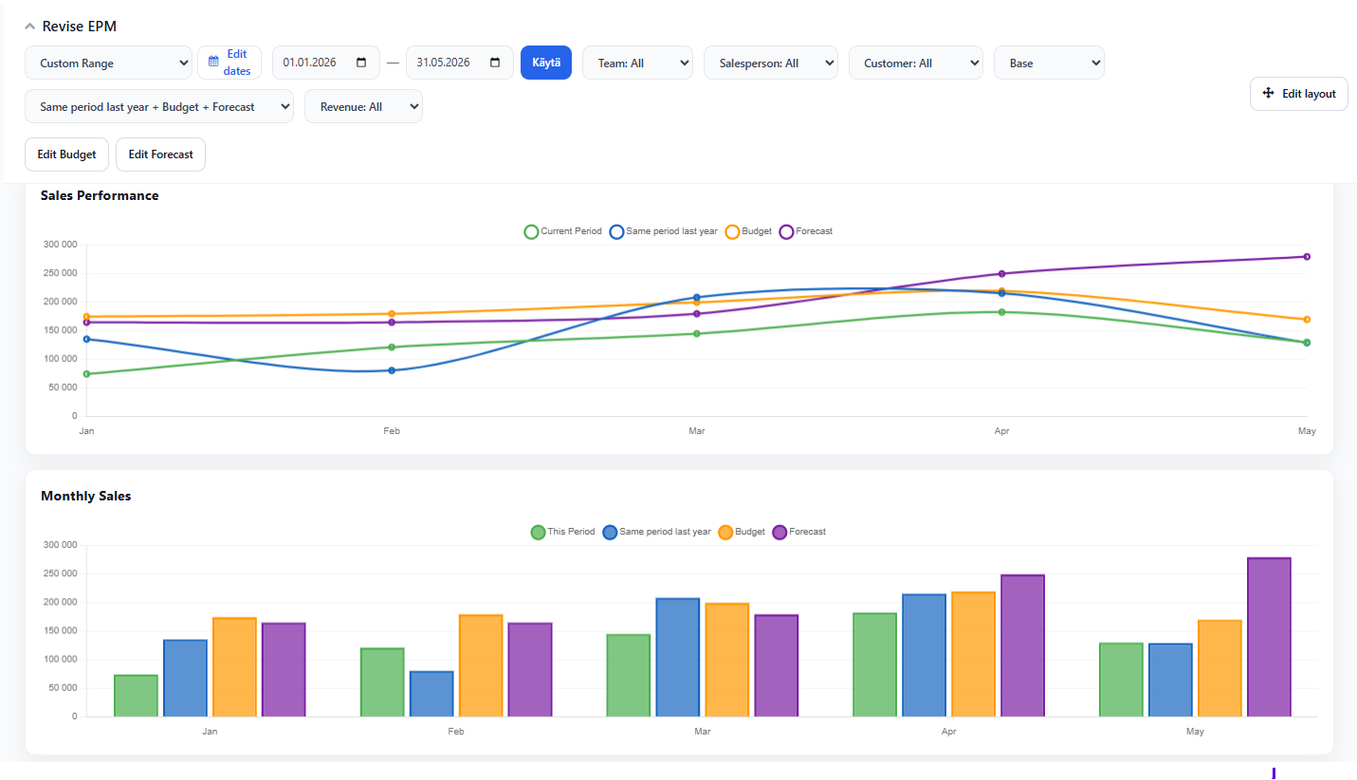The image size is (1357, 780).
Task: Open the Team: All dropdown
Action: coord(637,63)
